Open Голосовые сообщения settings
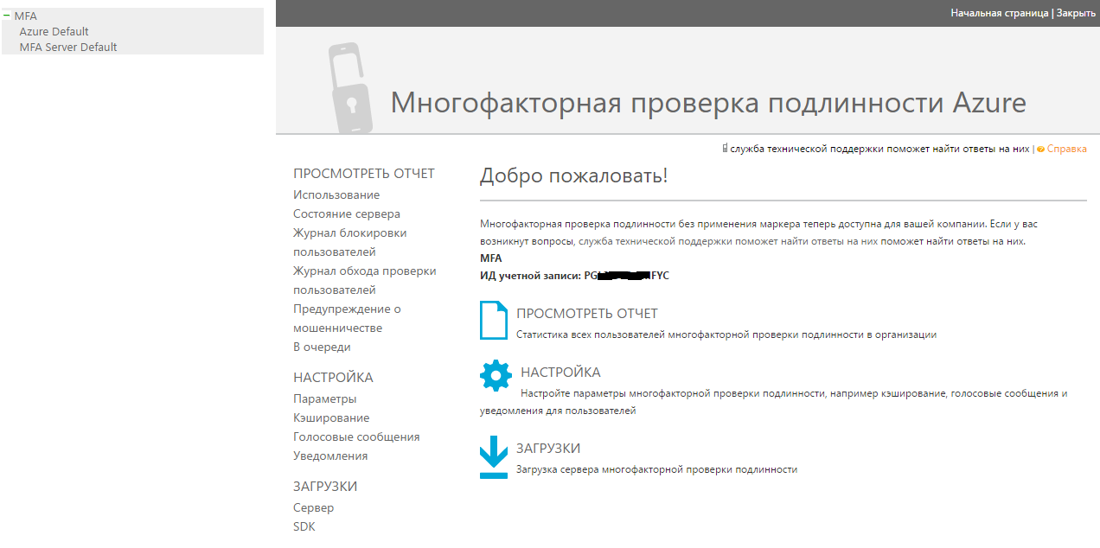Viewport: 1100px width, 548px height. point(356,436)
